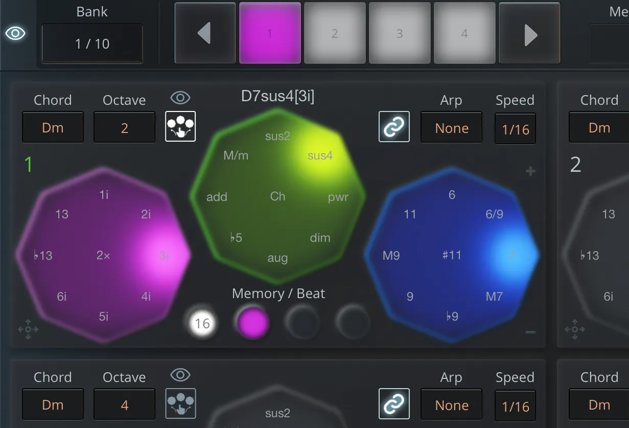Tap 2× in pad 1 purple octagon center

(x=104, y=255)
